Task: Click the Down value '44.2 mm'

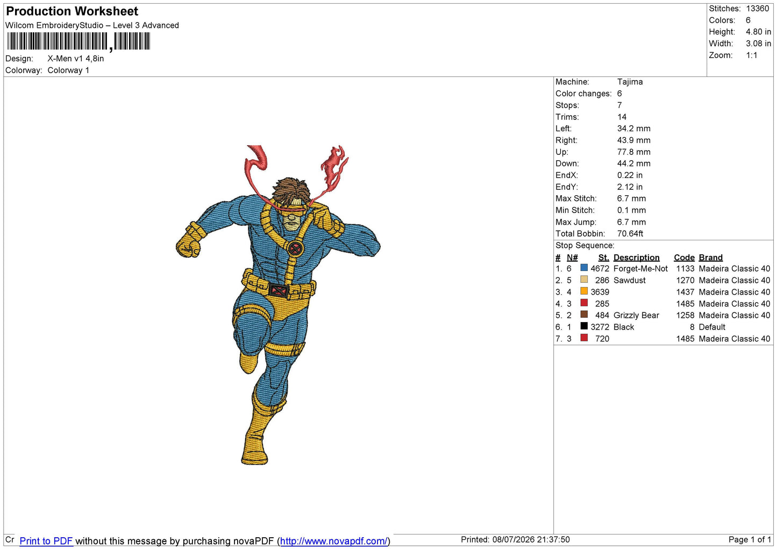Action: click(633, 163)
